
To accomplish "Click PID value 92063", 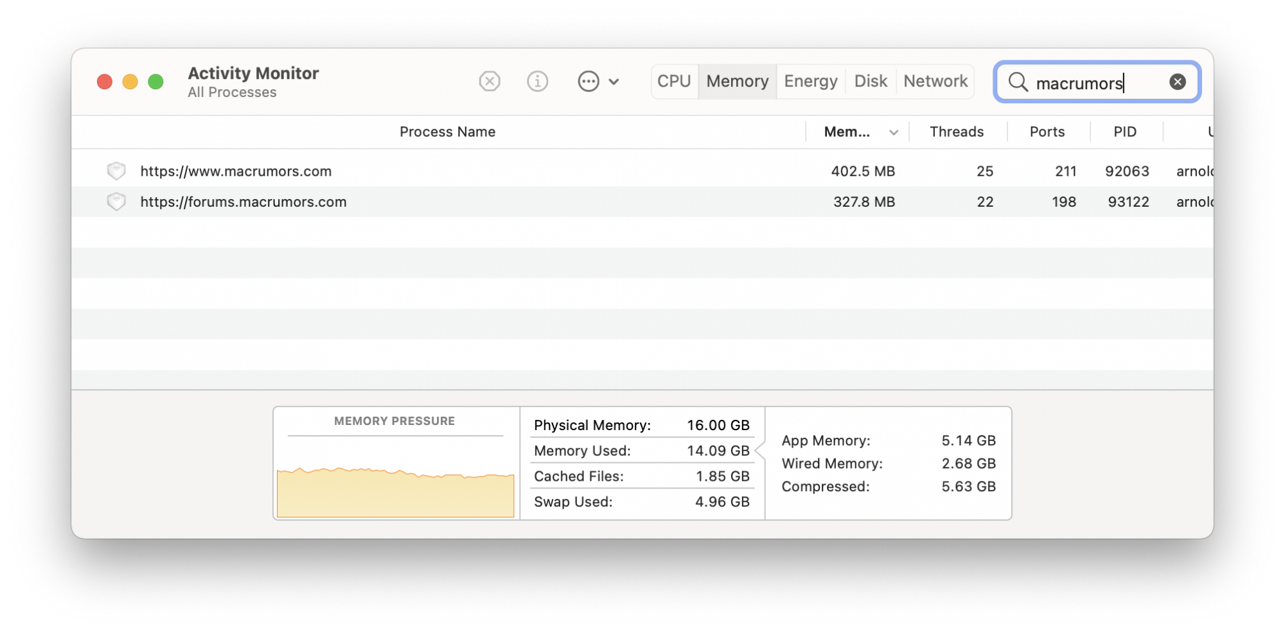I will [1127, 171].
